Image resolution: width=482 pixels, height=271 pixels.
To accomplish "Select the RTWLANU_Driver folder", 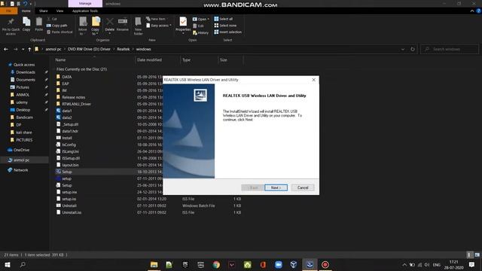I will click(76, 104).
